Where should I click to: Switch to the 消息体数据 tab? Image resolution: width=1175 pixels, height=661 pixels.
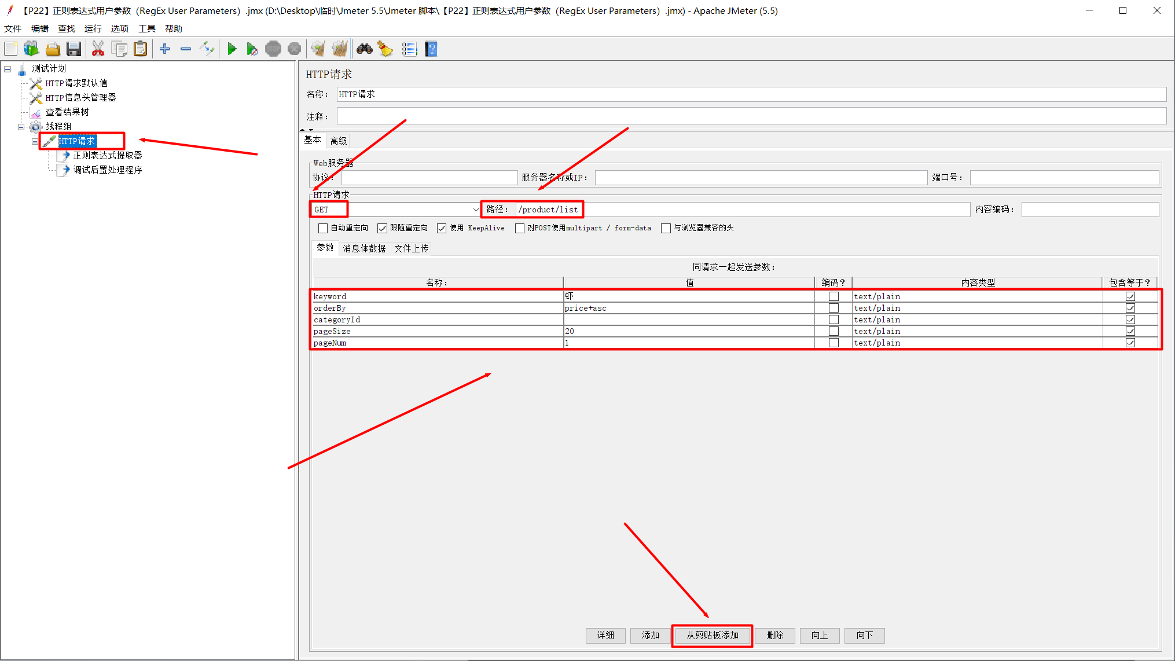[x=364, y=248]
